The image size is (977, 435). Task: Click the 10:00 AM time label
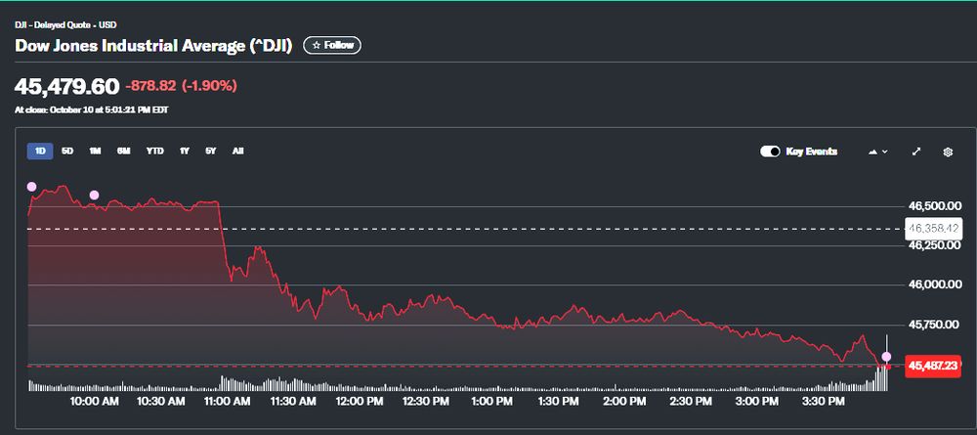click(96, 402)
